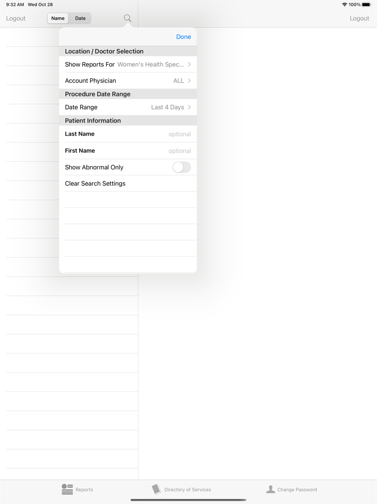Sort list by Date segment
The image size is (377, 504).
tap(80, 18)
